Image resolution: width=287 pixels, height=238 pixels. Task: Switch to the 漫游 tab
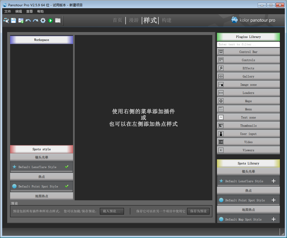tap(134, 20)
